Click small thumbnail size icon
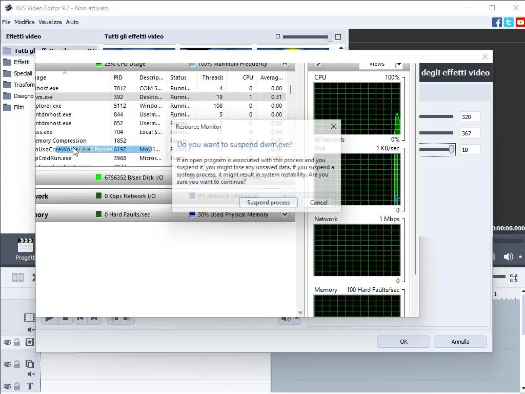Viewport: 525px width, 394px height. [277, 36]
